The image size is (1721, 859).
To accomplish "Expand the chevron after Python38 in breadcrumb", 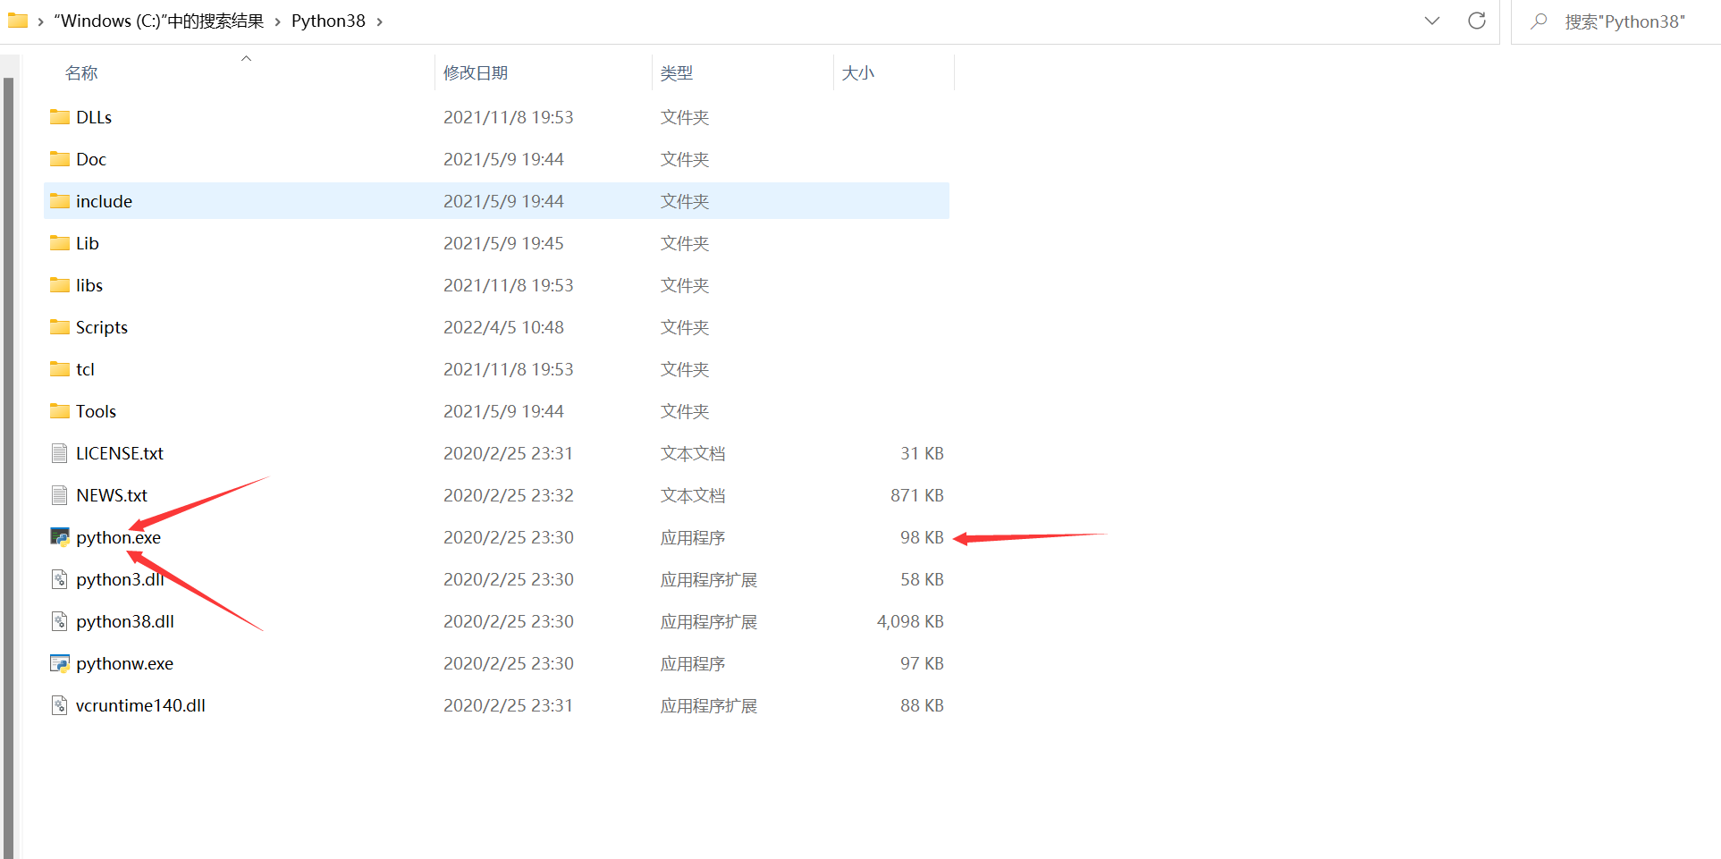I will tap(380, 21).
